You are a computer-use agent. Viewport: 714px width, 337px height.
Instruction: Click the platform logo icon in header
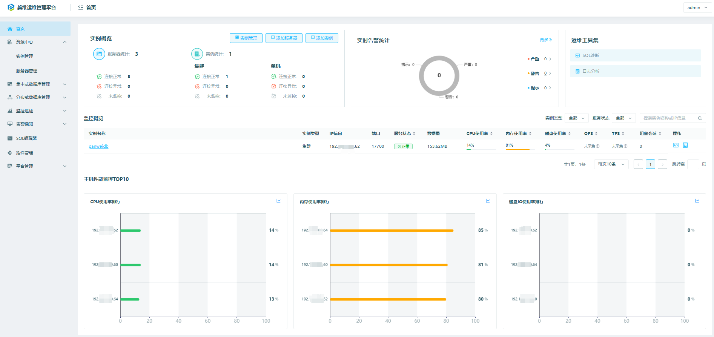pos(11,7)
